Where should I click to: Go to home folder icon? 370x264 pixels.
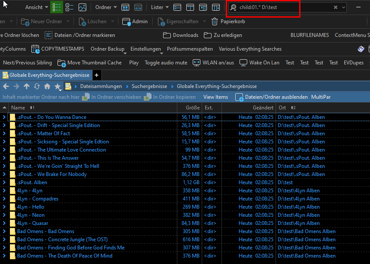47,86
